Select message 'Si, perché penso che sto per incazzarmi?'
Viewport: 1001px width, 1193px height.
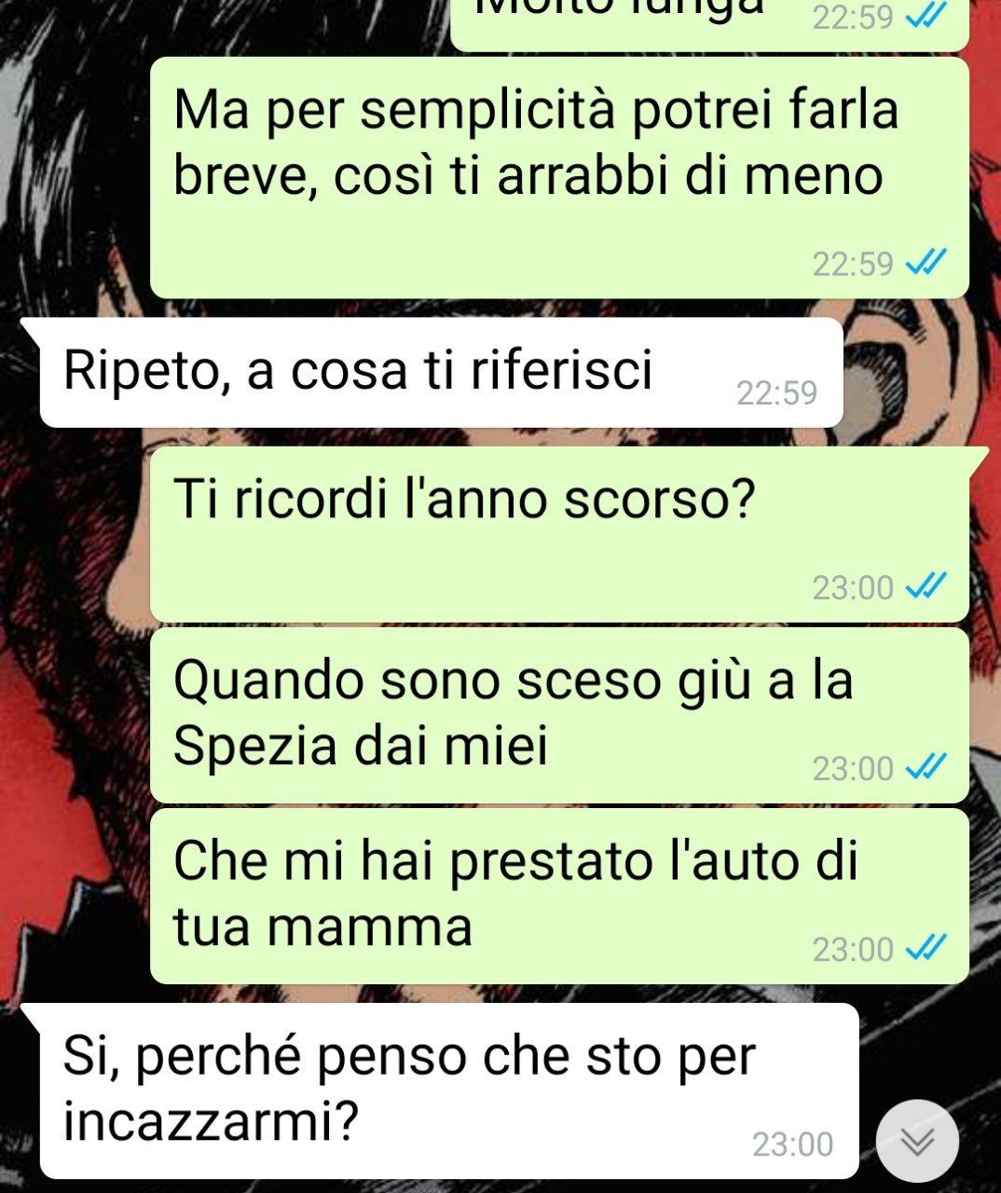pyautogui.click(x=448, y=1090)
